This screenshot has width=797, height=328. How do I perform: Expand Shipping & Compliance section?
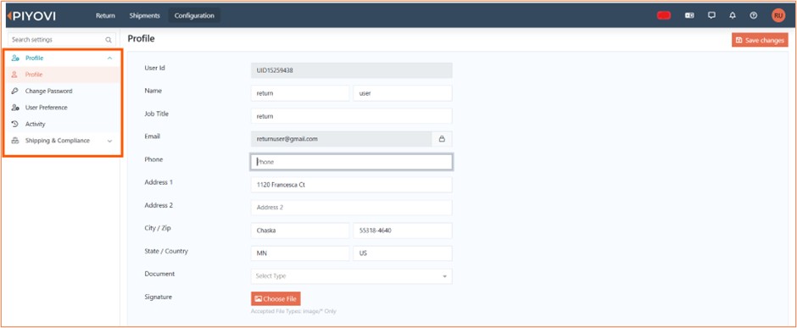coord(63,141)
